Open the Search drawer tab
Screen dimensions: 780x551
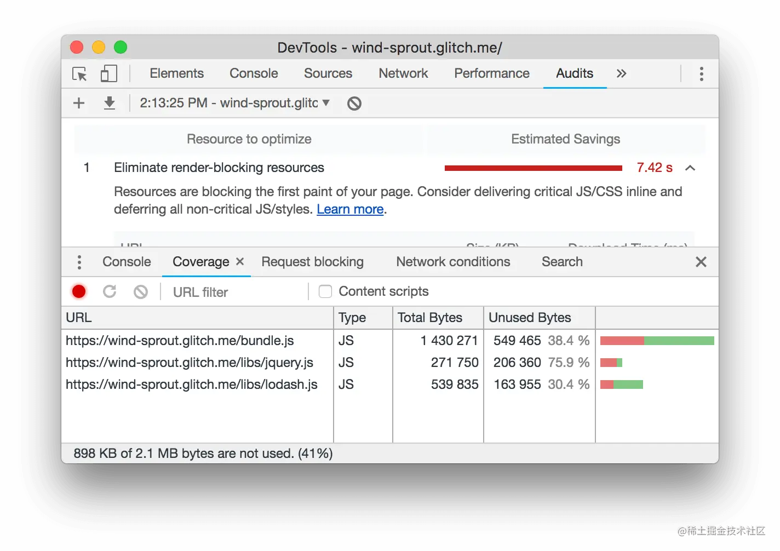tap(562, 262)
